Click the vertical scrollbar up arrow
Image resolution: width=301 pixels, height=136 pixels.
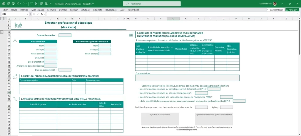(x=300, y=18)
